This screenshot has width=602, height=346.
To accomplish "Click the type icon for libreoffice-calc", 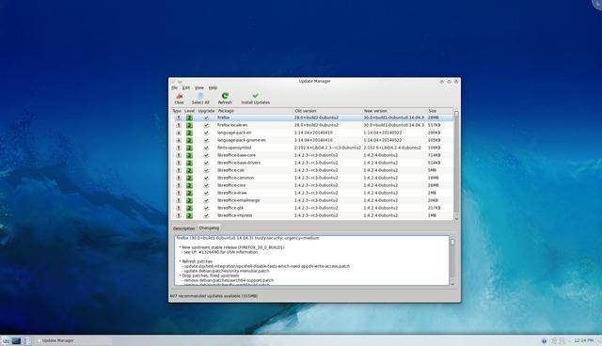I will point(178,170).
